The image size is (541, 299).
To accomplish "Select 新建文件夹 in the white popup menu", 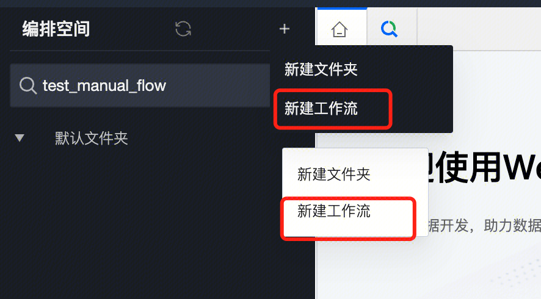I will 333,174.
